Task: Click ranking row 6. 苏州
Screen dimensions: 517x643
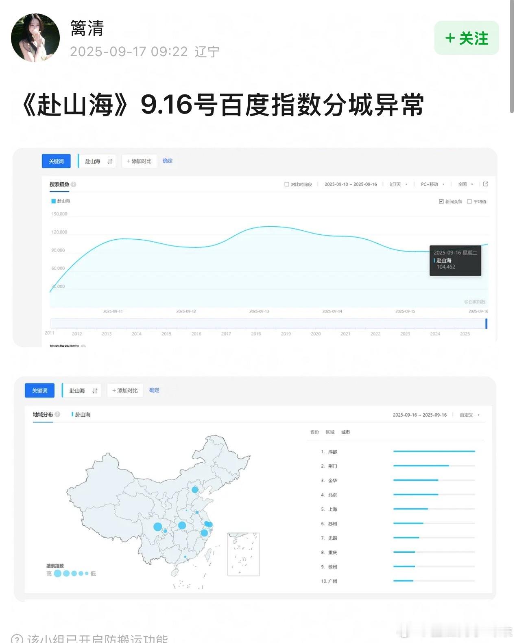Action: [398, 523]
